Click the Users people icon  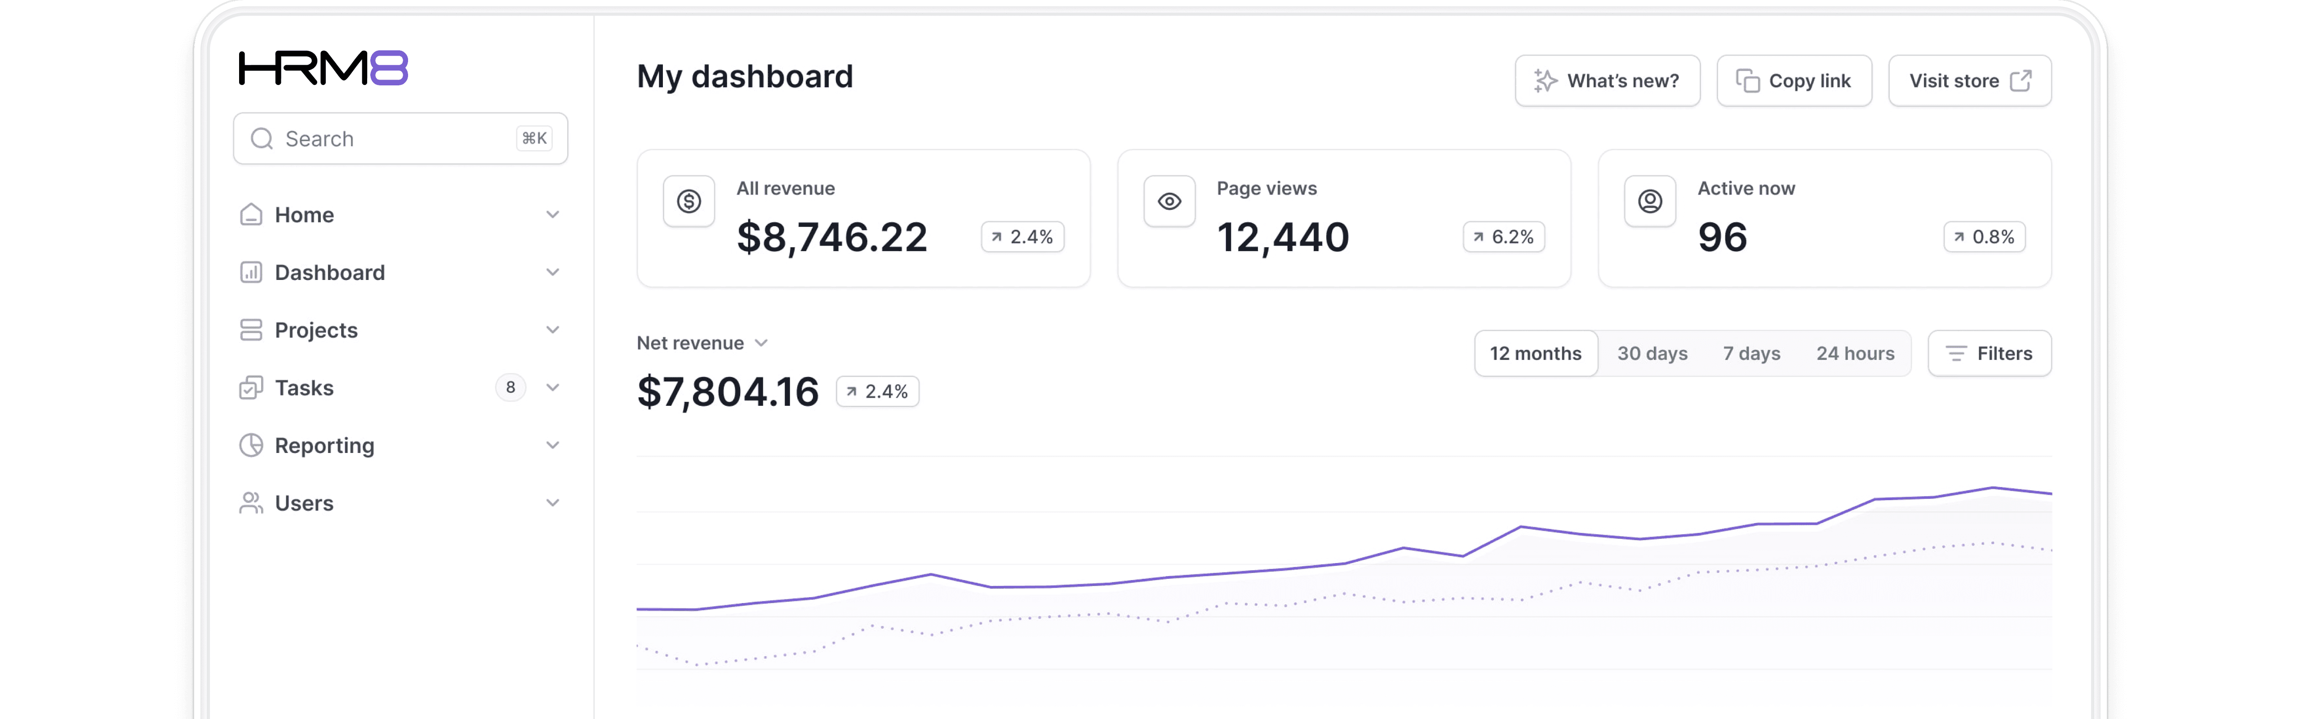[x=251, y=503]
